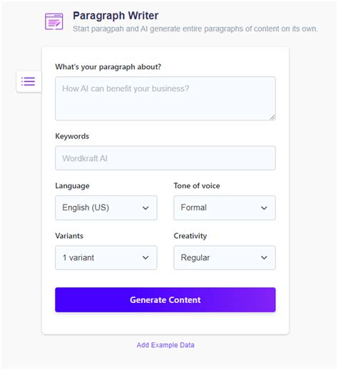The width and height of the screenshot is (338, 370).
Task: Click the Add Example Data link
Action: coord(165,345)
